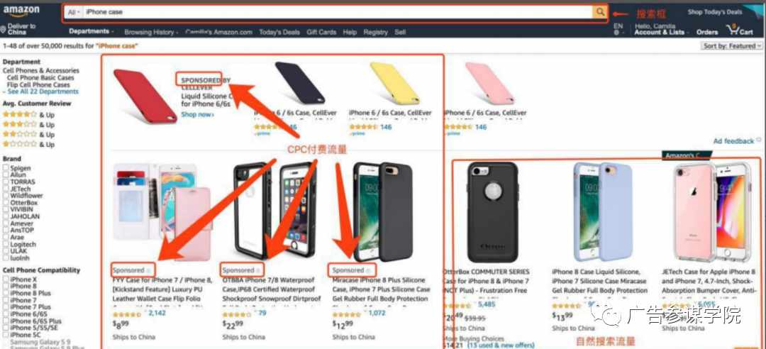Filter by four stars & Up rating

(28, 114)
